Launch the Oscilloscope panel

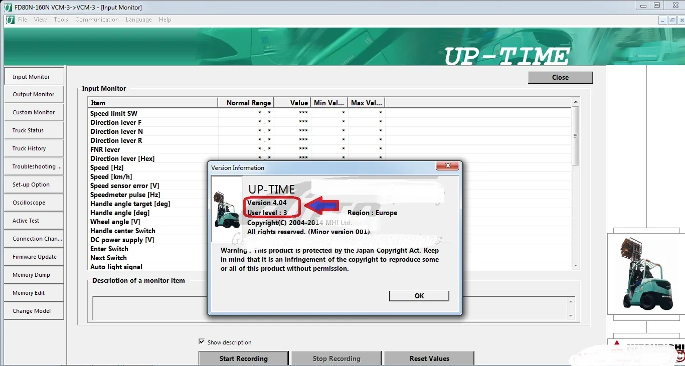(34, 203)
